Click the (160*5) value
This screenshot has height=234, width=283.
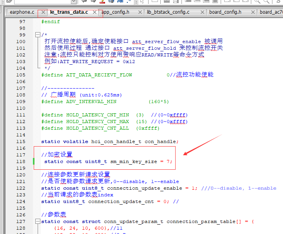click(x=159, y=102)
